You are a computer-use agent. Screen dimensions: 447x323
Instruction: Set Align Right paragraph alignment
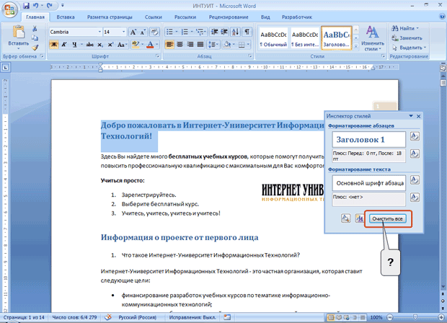pyautogui.click(x=190, y=45)
